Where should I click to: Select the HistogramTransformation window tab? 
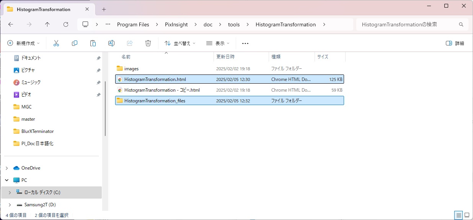click(x=49, y=9)
